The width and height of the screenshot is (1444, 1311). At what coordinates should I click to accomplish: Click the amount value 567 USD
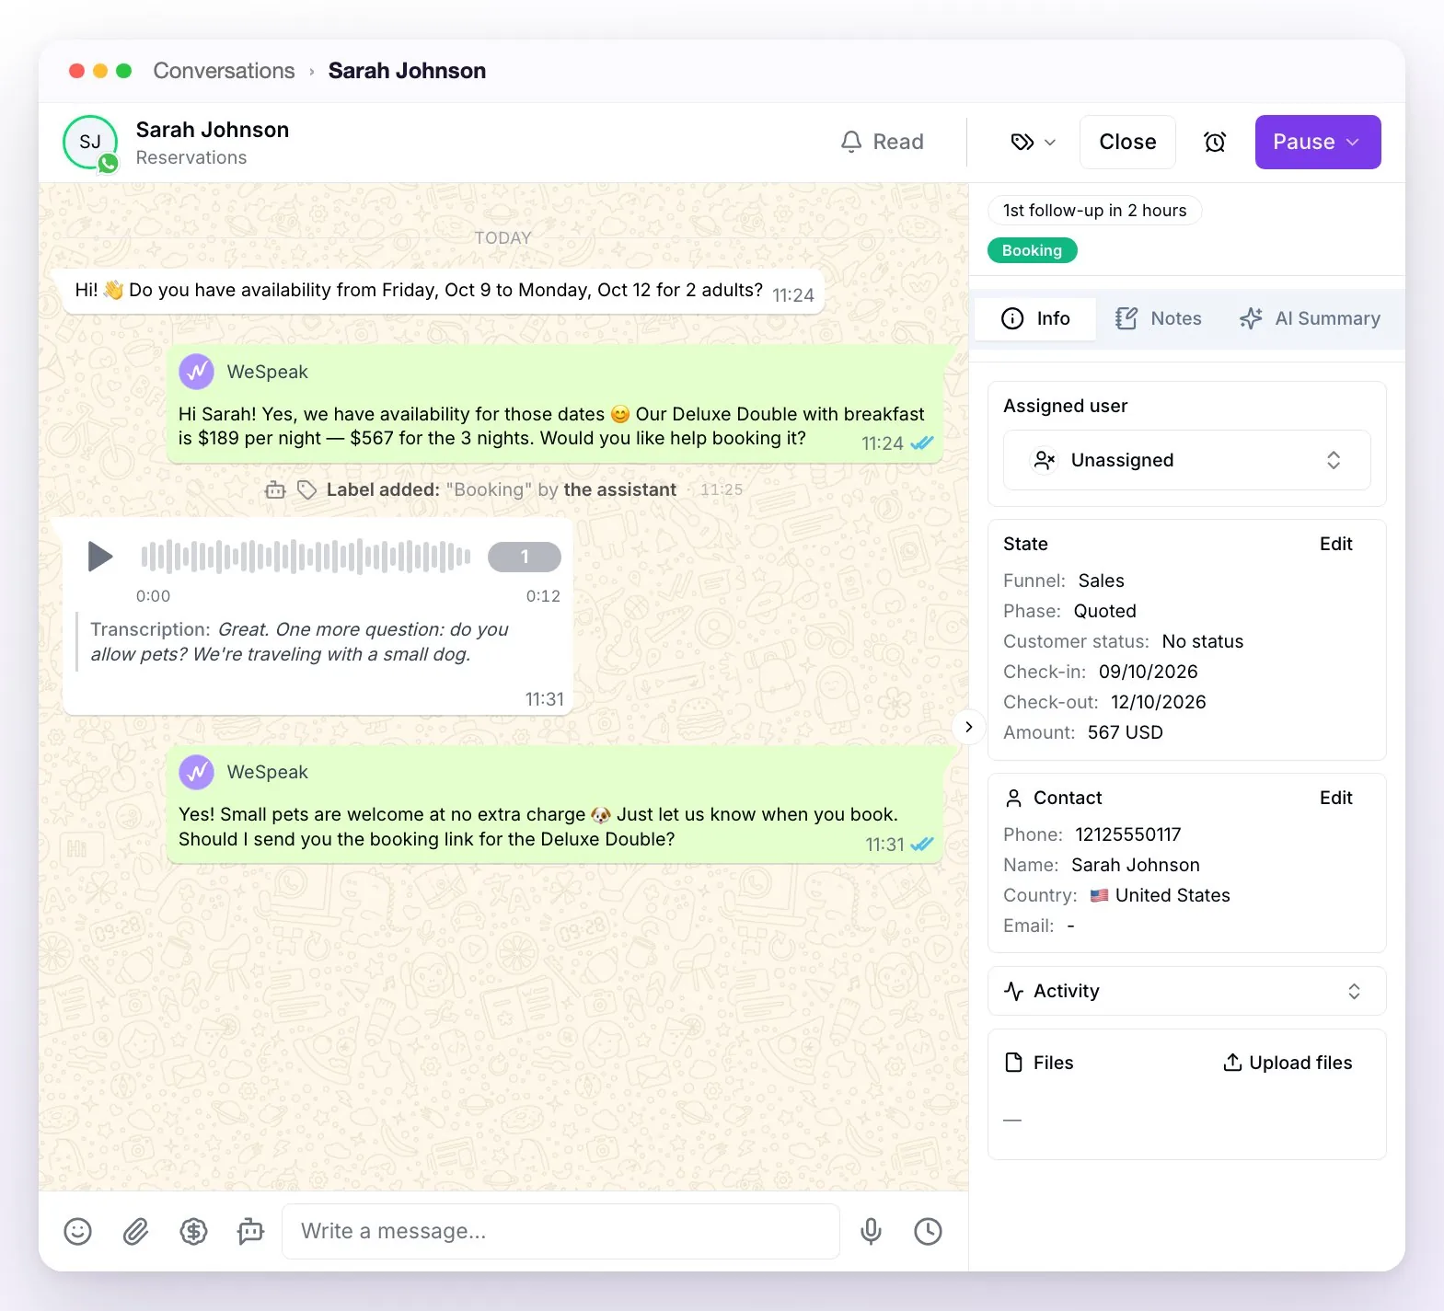coord(1125,732)
